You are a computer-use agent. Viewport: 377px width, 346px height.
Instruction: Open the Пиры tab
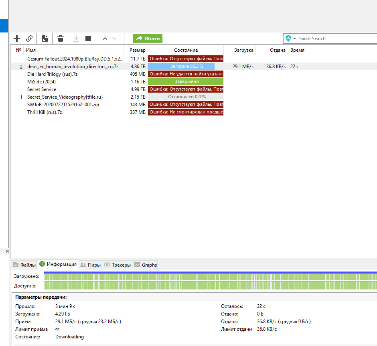click(90, 265)
